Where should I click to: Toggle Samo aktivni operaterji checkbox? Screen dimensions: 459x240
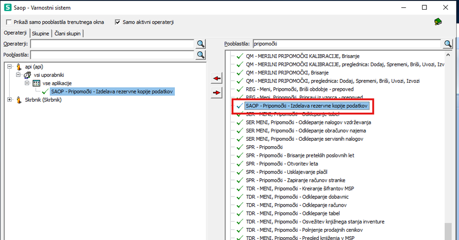(118, 22)
